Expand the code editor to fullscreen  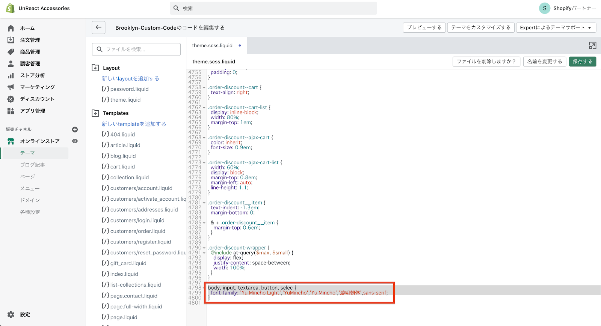pos(592,46)
